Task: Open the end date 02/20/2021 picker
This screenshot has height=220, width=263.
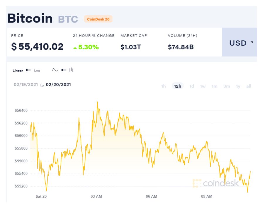Action: pos(58,85)
